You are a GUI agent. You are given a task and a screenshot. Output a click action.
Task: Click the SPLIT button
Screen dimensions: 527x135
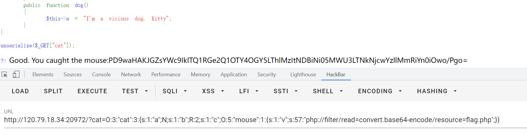53,91
